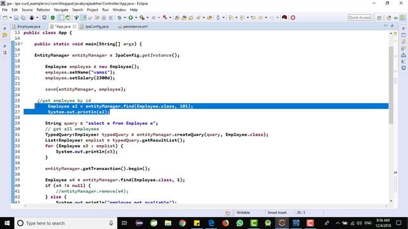Click the Next Annotation icon

231,18
